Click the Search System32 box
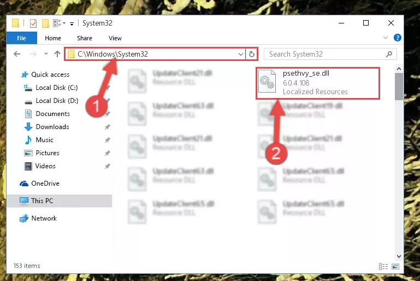Viewport: 420px width, 281px height. (x=330, y=54)
